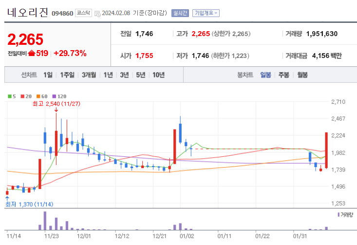Click the 하한가 1,223 text
Viewport: 357px width, 245px height.
pyautogui.click(x=230, y=56)
